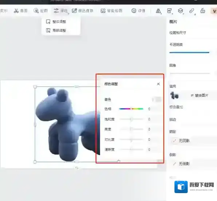Click the 替换图片 replace image button
Viewport: 217px width, 201px height.
200,96
